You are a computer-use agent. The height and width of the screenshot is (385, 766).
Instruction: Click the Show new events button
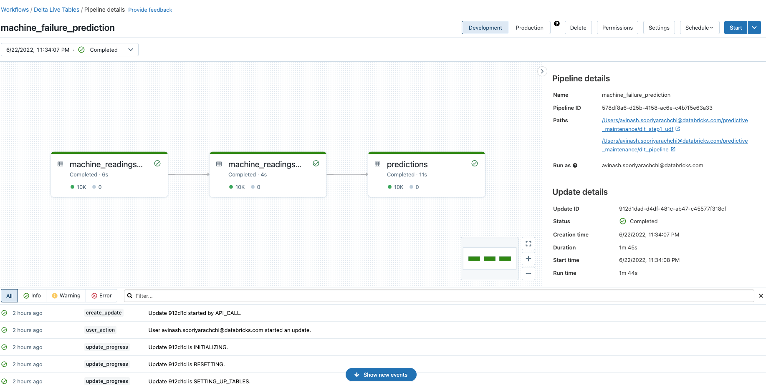click(x=381, y=375)
